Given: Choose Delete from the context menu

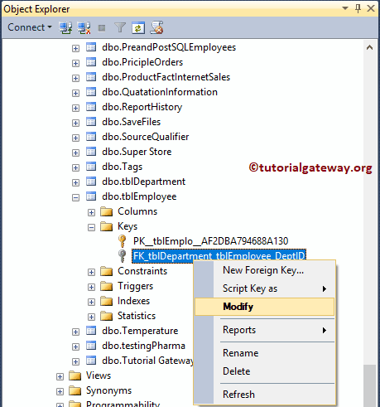Looking at the screenshot, I should (x=264, y=371).
